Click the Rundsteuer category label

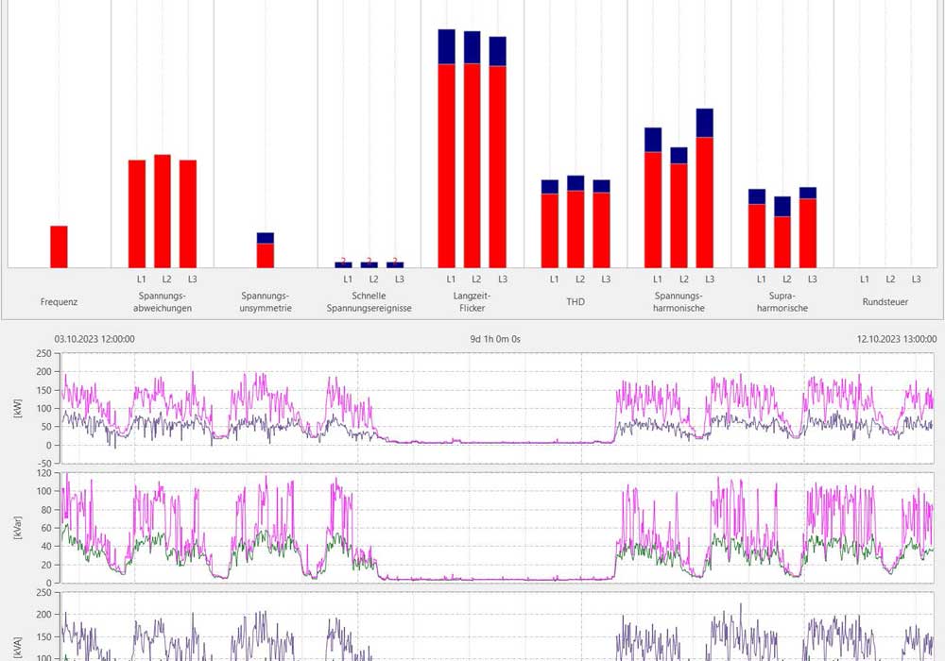(x=885, y=301)
